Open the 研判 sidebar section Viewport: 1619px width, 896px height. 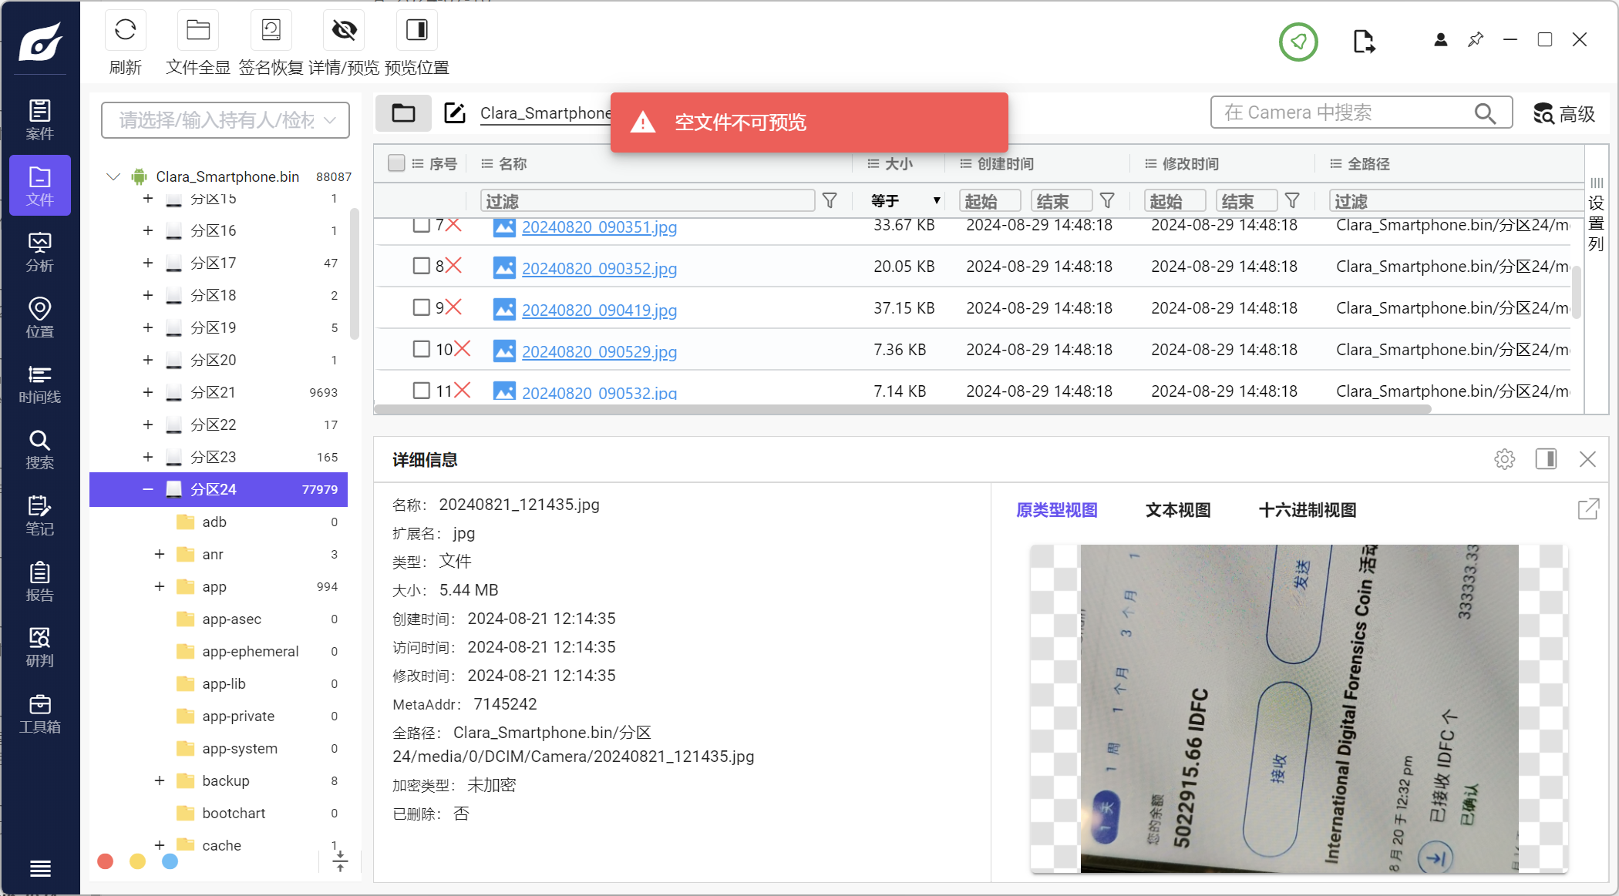(40, 647)
